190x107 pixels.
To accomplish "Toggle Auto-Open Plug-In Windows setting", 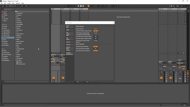I will [96, 51].
